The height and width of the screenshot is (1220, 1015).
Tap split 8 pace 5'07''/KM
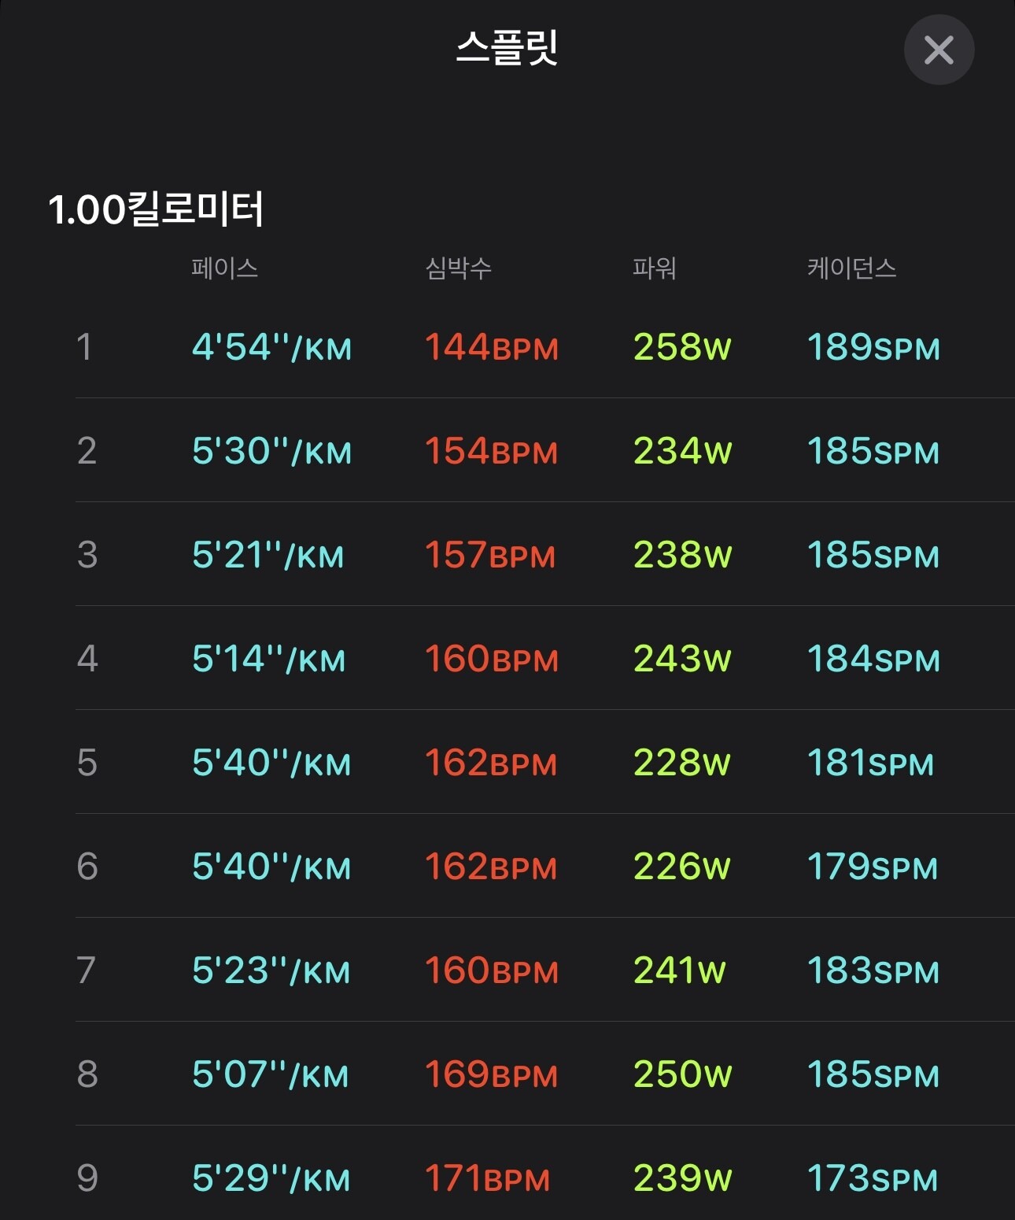[x=270, y=1074]
